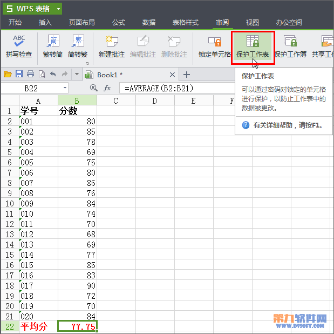Screen dimensions: 334x334
Task: Add a new comment with 新建批注
Action: coord(112,46)
